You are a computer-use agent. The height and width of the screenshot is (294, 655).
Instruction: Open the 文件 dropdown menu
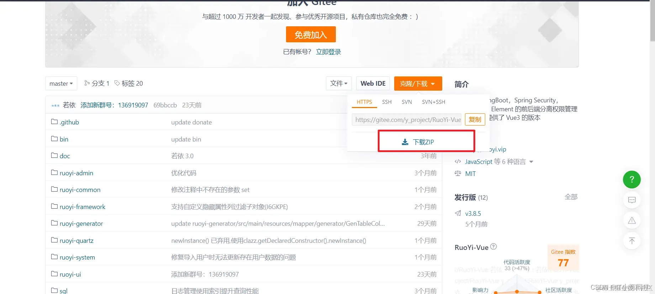[339, 83]
